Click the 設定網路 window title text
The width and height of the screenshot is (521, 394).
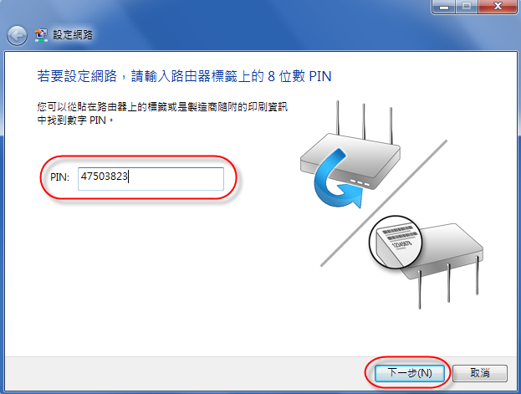tap(73, 35)
